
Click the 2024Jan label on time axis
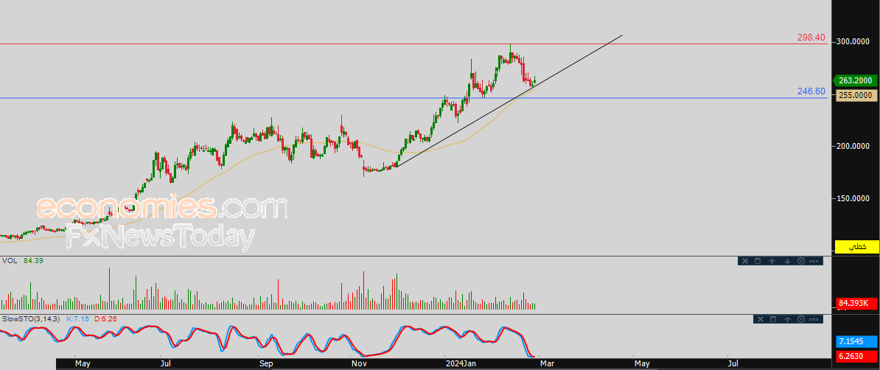pos(462,364)
